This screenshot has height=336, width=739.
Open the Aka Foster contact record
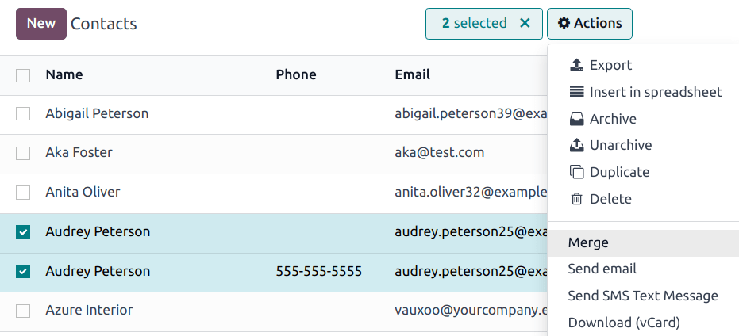click(x=79, y=152)
